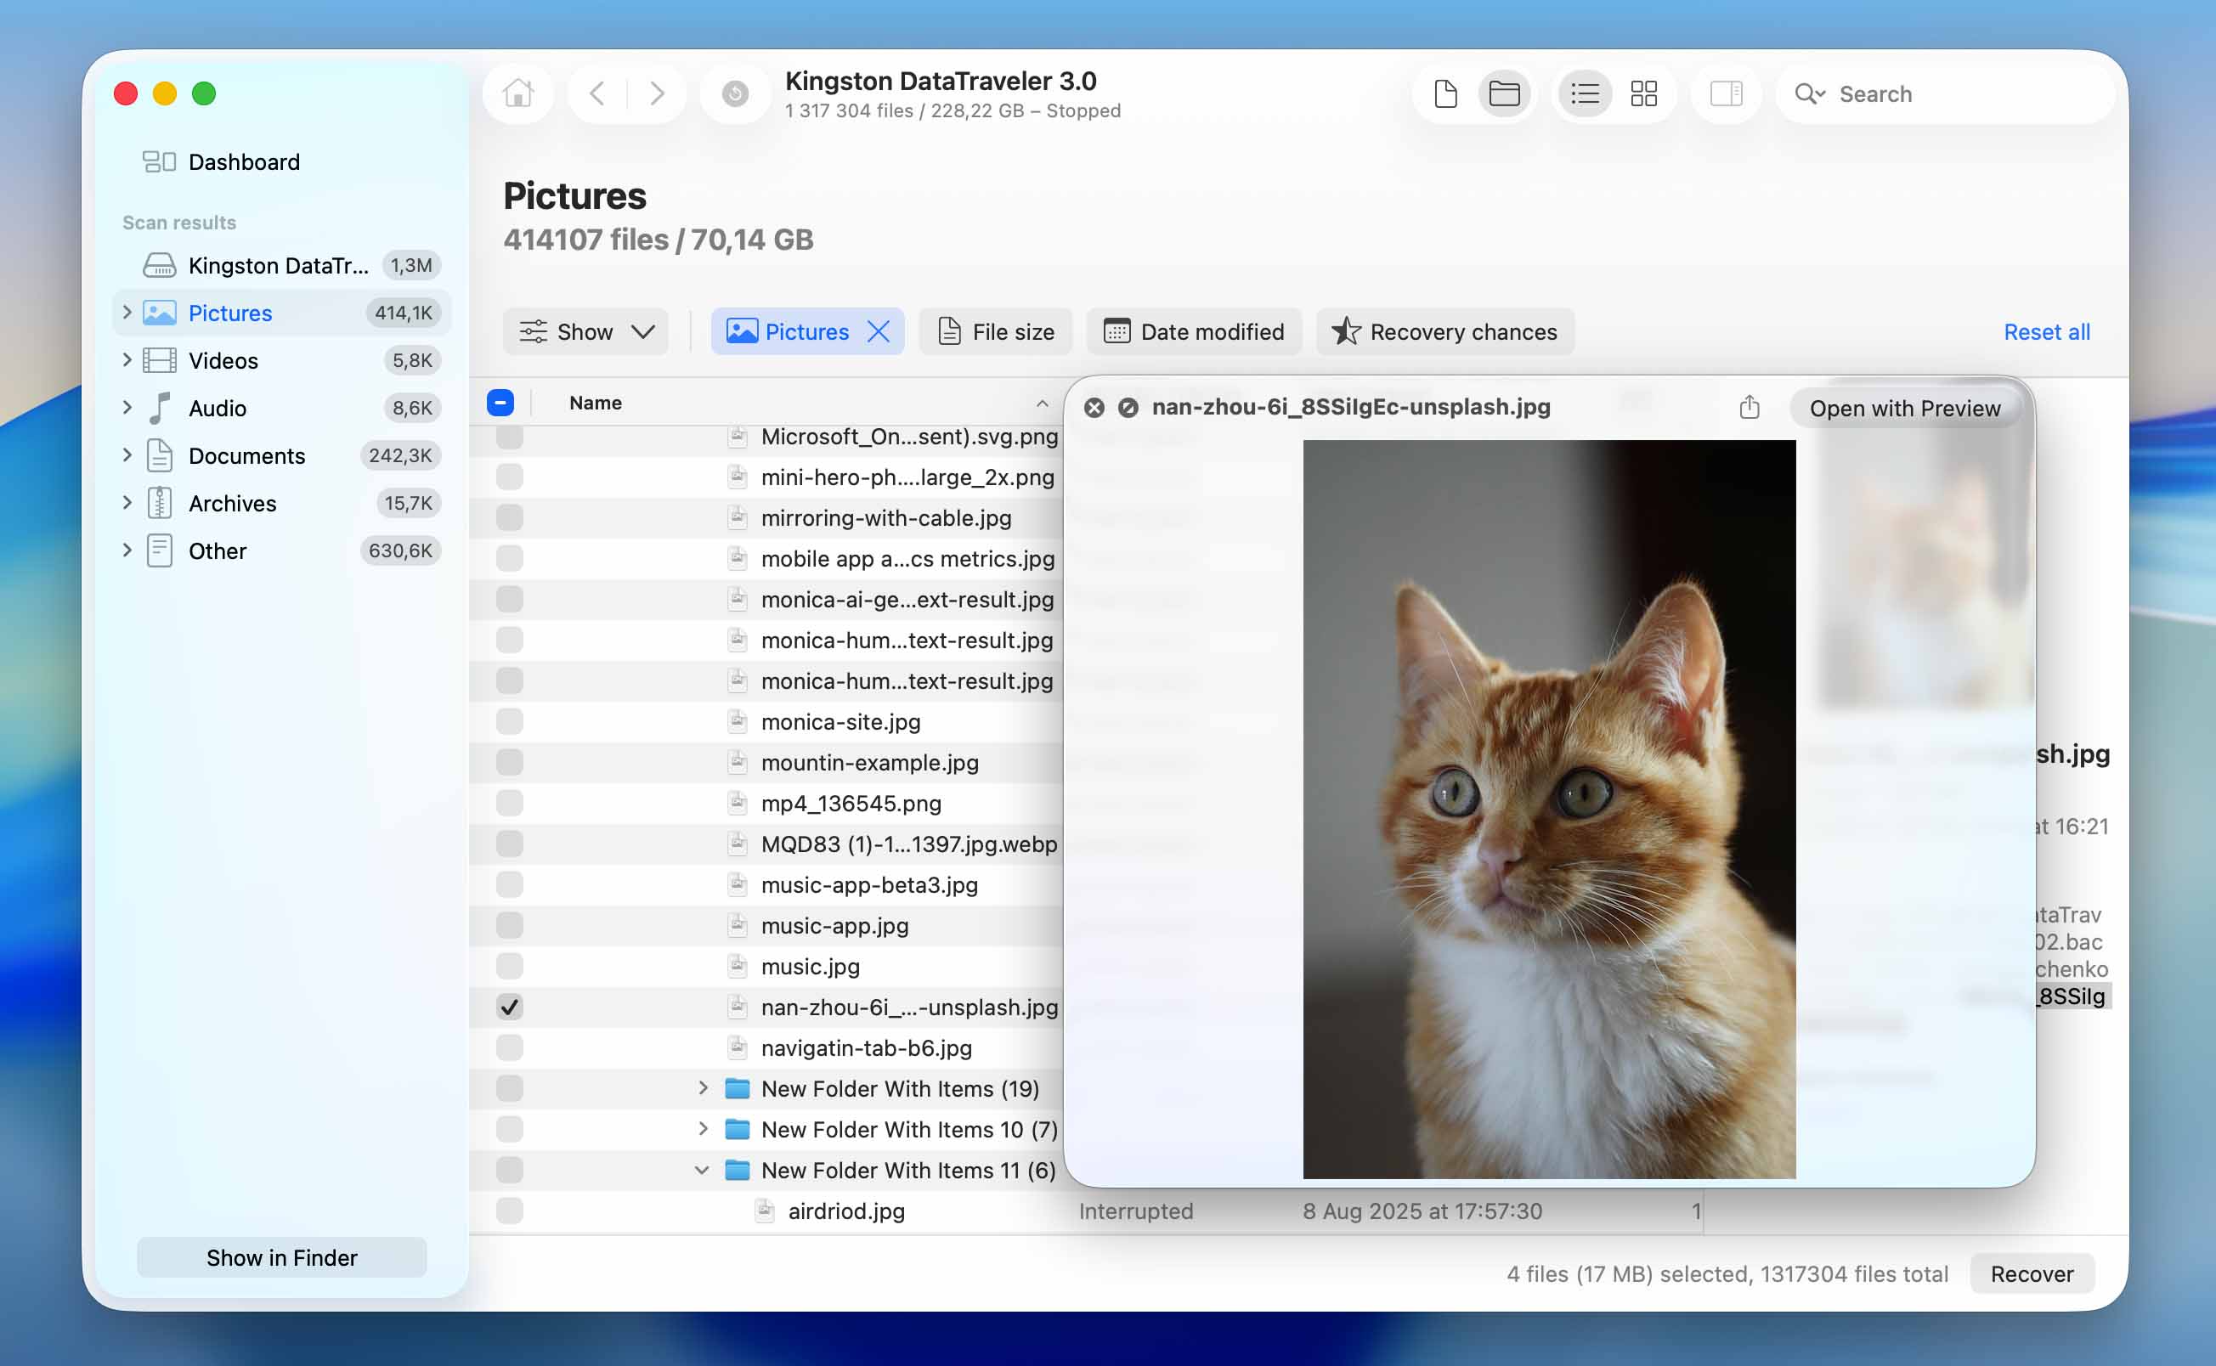Expand the Documents category chevron
The width and height of the screenshot is (2216, 1366).
[127, 455]
